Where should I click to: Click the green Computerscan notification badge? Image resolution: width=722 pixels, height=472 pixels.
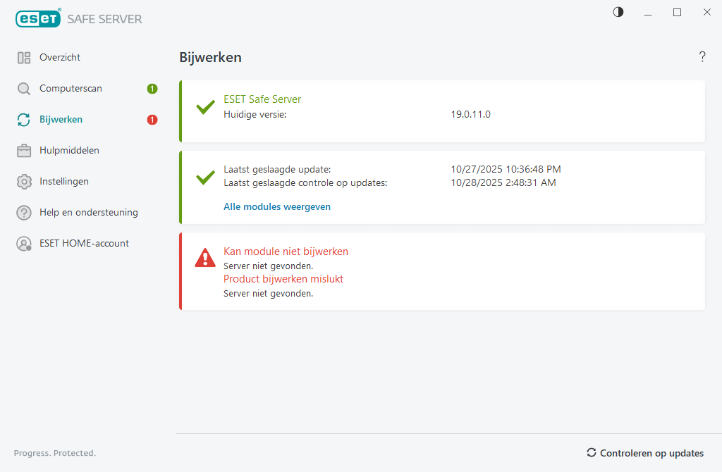152,89
